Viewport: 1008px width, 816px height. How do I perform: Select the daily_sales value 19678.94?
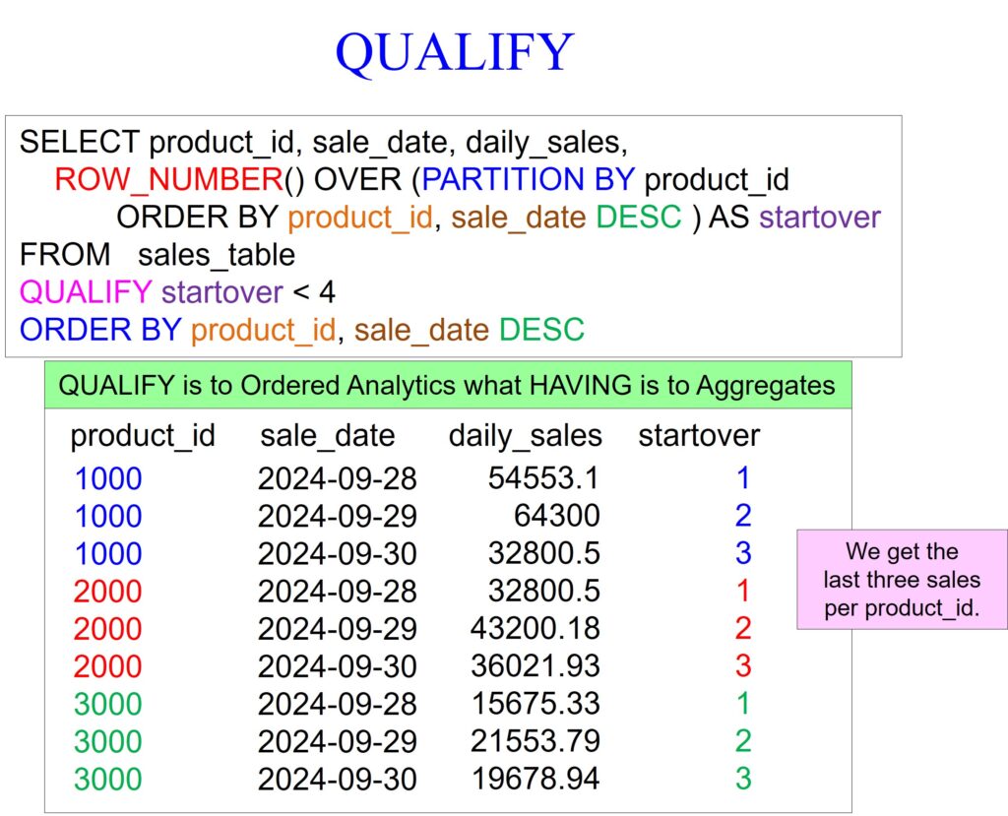click(x=535, y=779)
